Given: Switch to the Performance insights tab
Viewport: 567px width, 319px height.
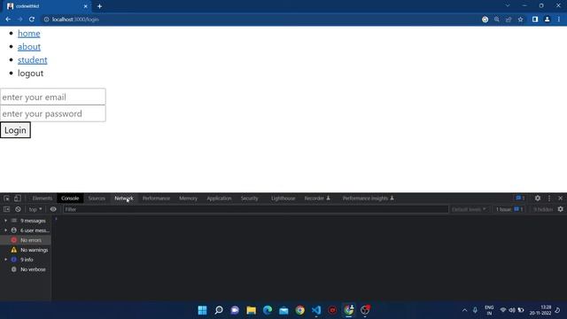Looking at the screenshot, I should click(x=369, y=198).
